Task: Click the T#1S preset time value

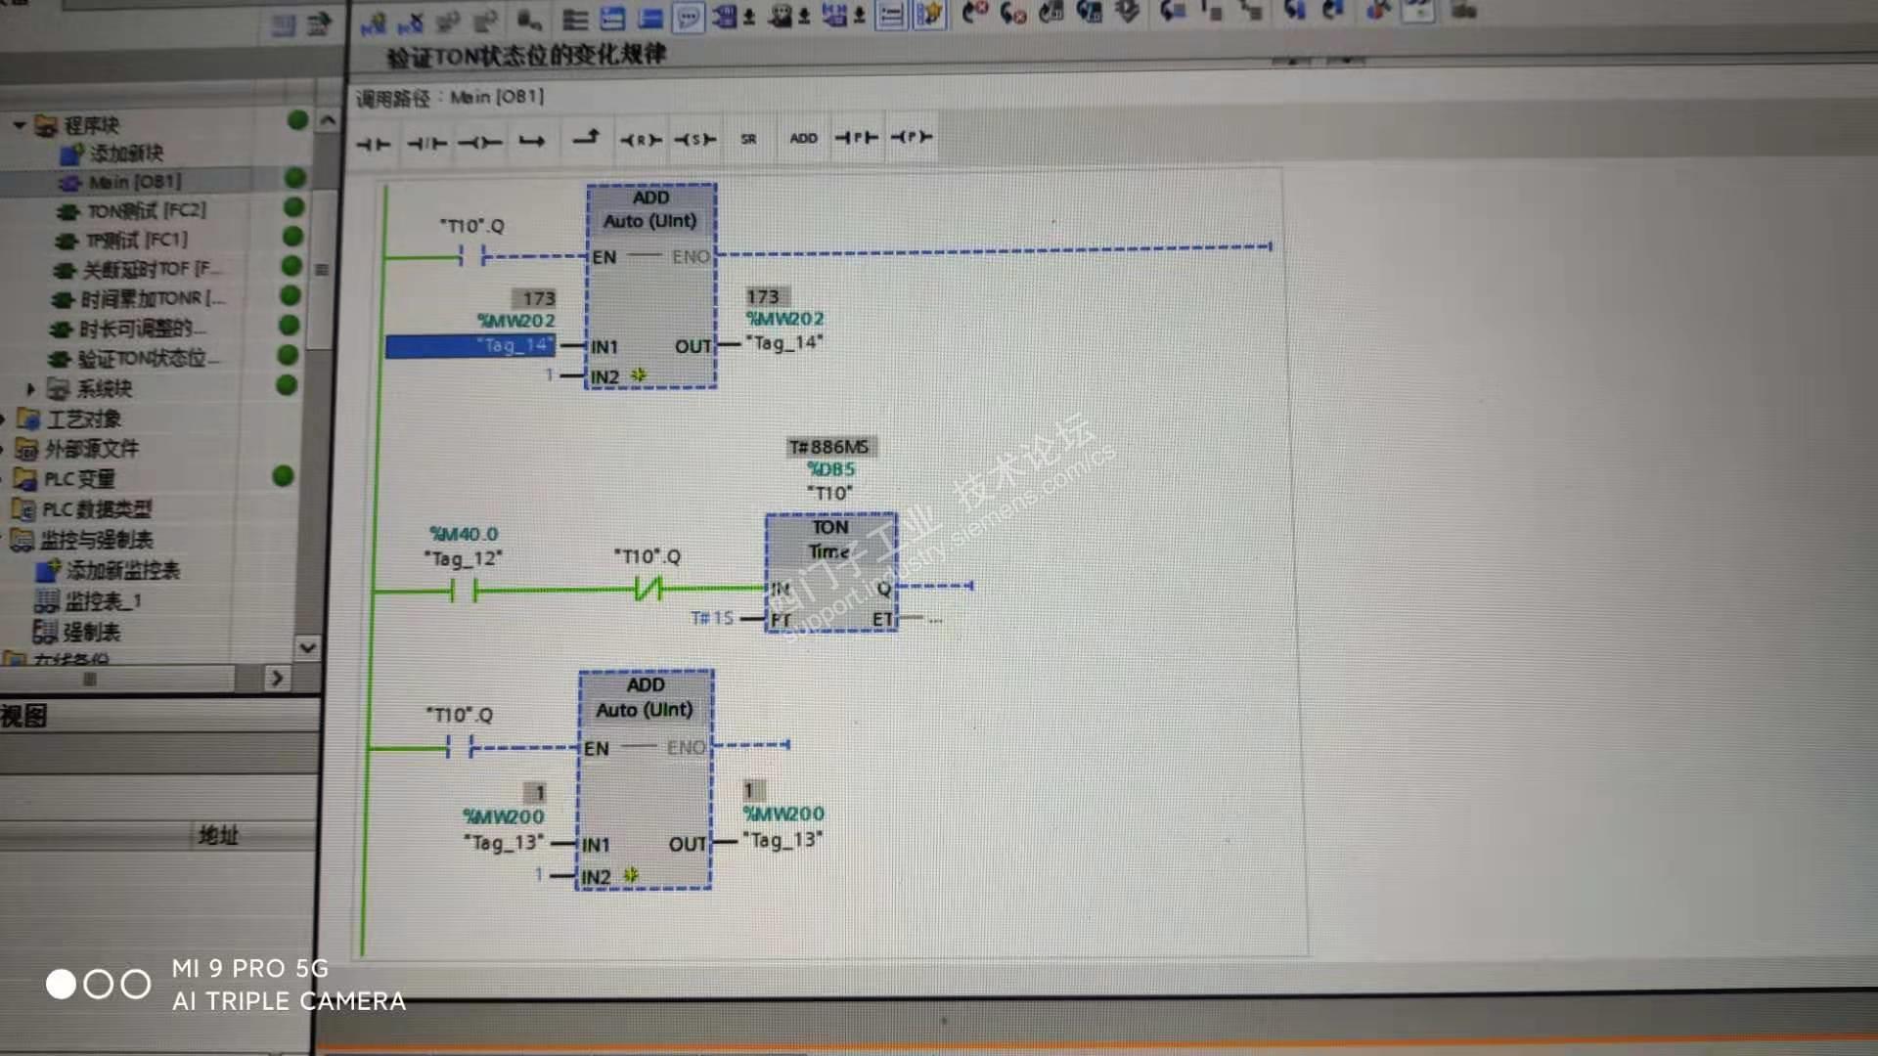Action: pos(711,618)
